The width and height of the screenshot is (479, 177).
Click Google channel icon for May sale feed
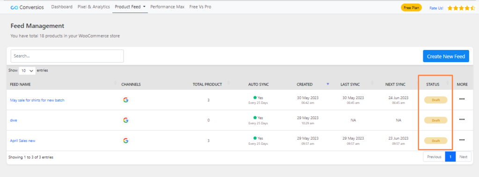(x=125, y=100)
